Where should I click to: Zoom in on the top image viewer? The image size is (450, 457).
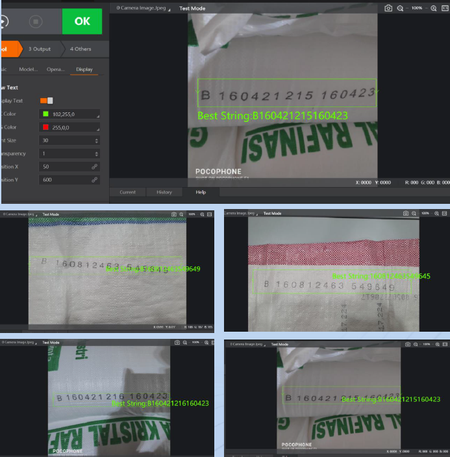tap(433, 8)
